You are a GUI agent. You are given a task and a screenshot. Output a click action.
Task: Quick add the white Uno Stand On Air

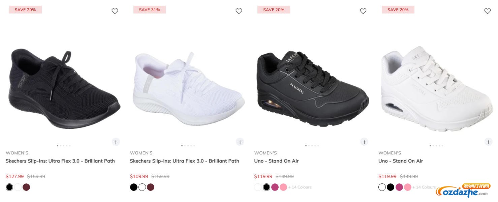coord(488,142)
